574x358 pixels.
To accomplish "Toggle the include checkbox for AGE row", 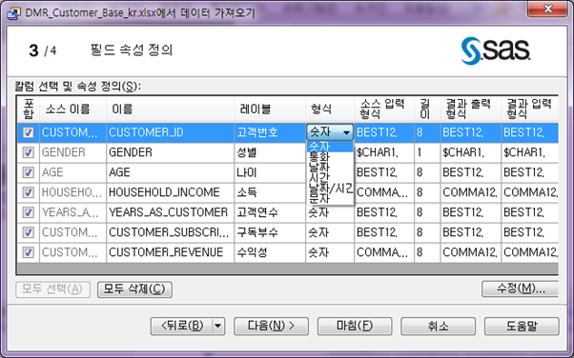I will 29,172.
